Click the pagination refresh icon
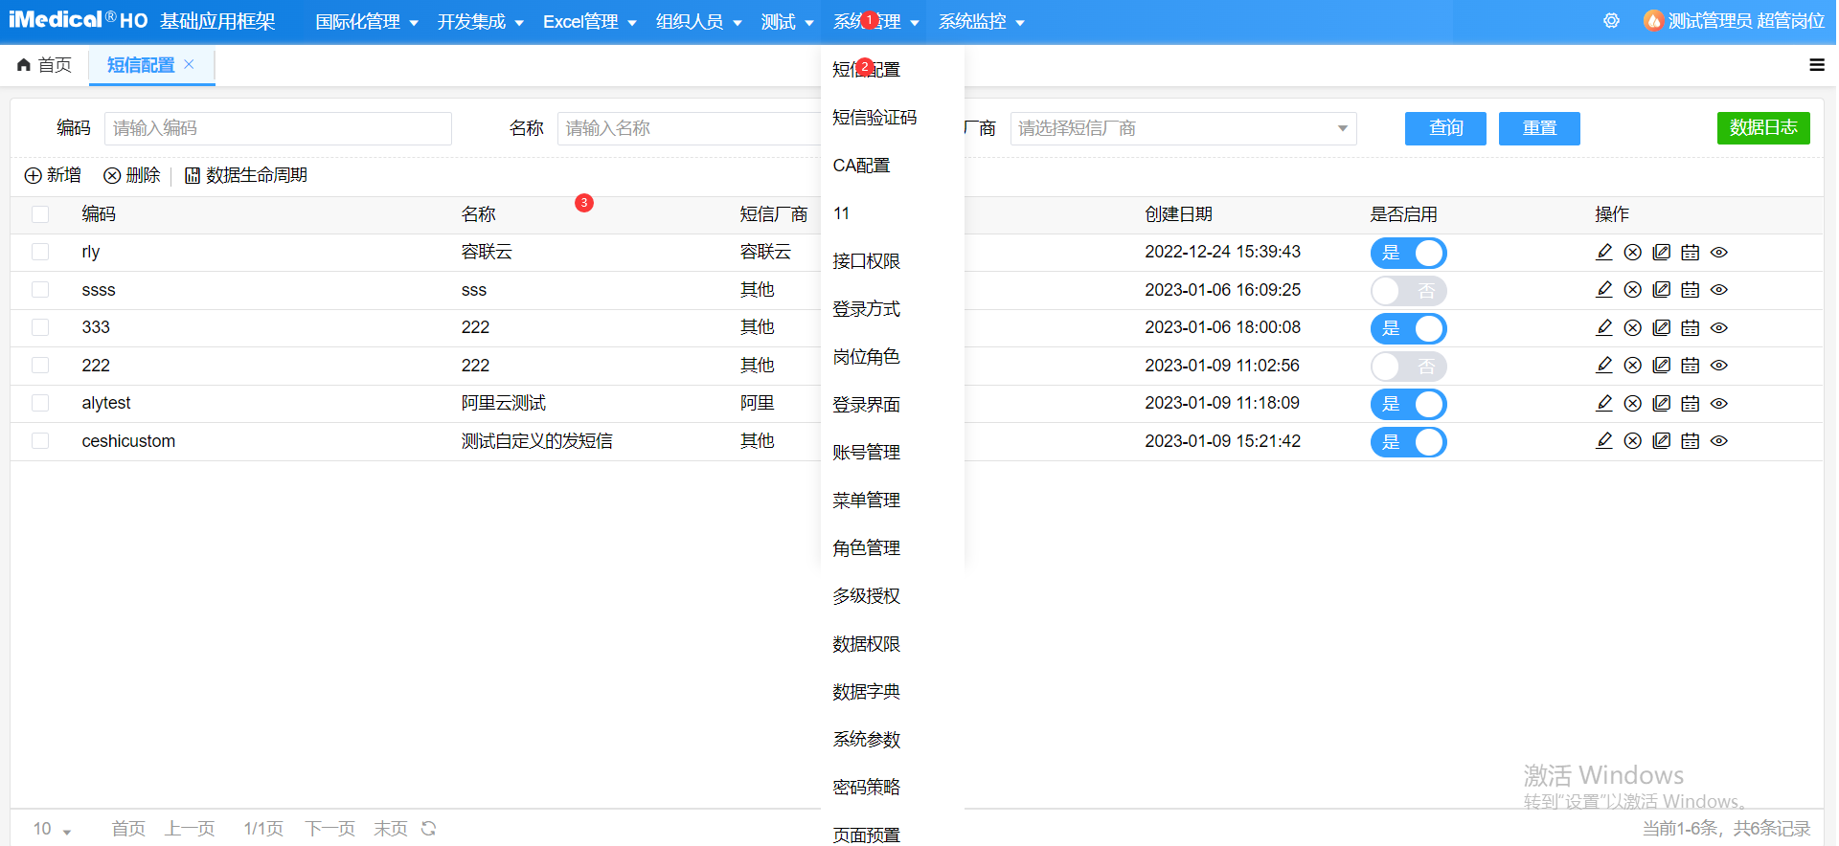The height and width of the screenshot is (846, 1839). click(x=429, y=829)
